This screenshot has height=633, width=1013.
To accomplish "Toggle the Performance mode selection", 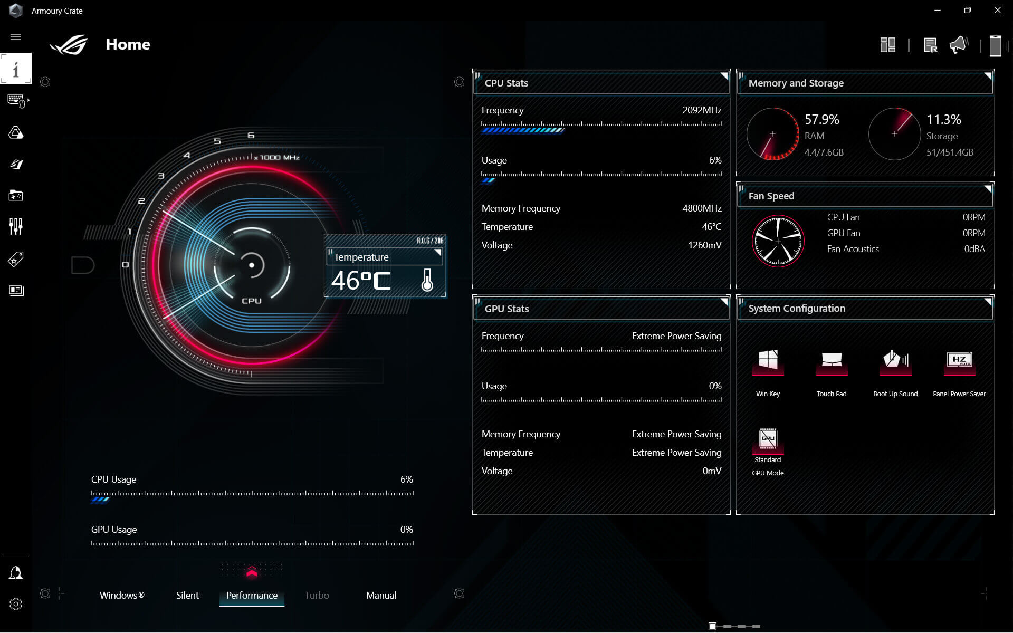I will pyautogui.click(x=252, y=595).
